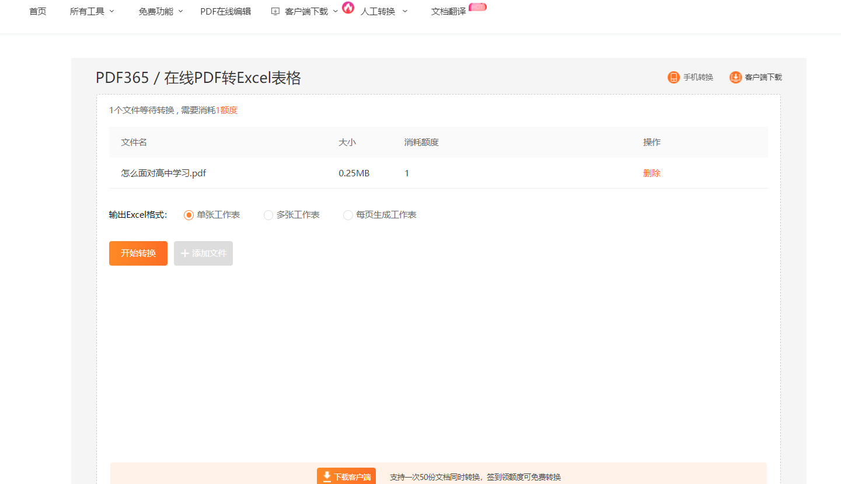Select the 每页生成工作表 radio option
Screen dimensions: 841x484
348,215
